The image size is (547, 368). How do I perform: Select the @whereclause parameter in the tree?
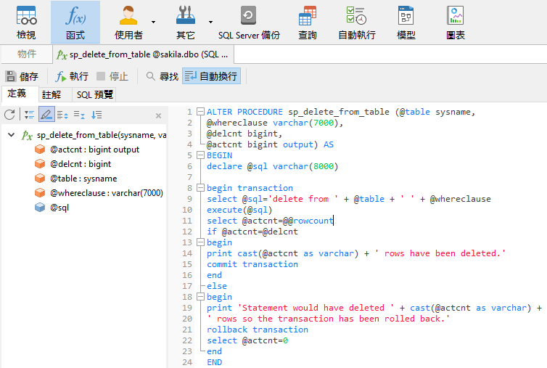click(x=106, y=193)
